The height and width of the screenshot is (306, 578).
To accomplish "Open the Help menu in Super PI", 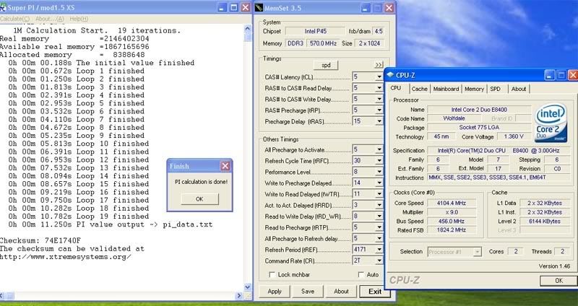I will (79, 19).
